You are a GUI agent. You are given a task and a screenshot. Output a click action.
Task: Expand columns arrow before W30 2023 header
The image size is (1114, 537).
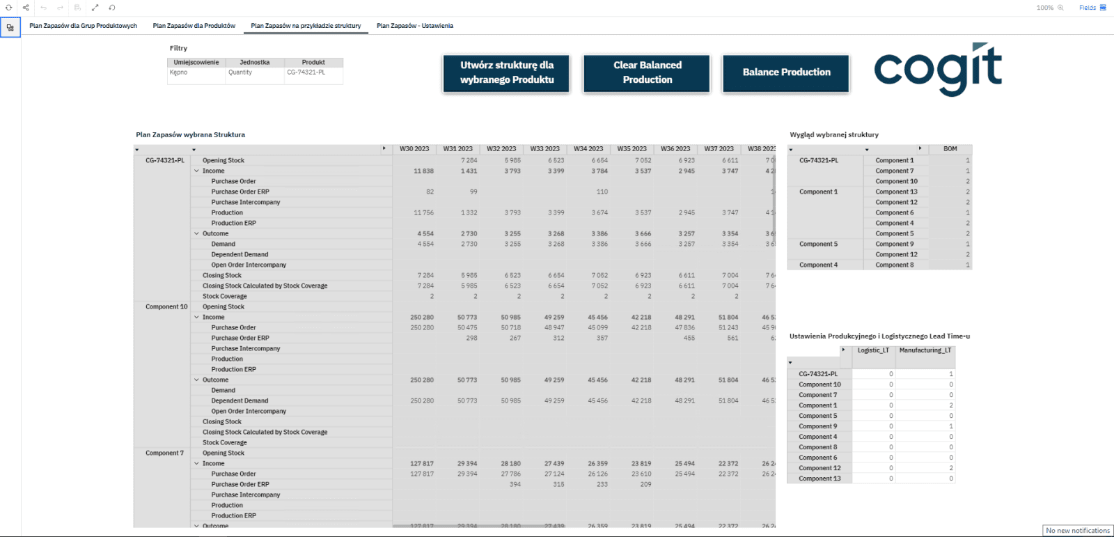coord(384,148)
